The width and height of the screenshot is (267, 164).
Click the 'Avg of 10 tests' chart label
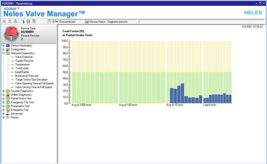[x=175, y=105]
